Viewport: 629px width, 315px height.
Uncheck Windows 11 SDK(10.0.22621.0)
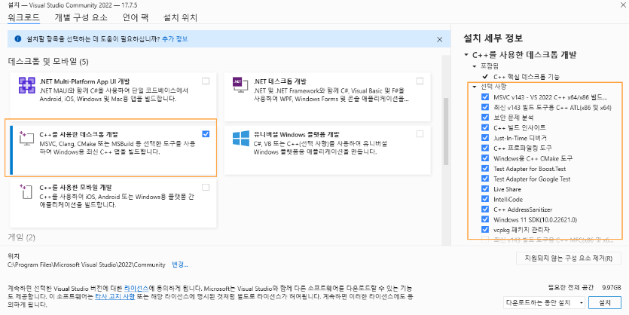point(485,219)
